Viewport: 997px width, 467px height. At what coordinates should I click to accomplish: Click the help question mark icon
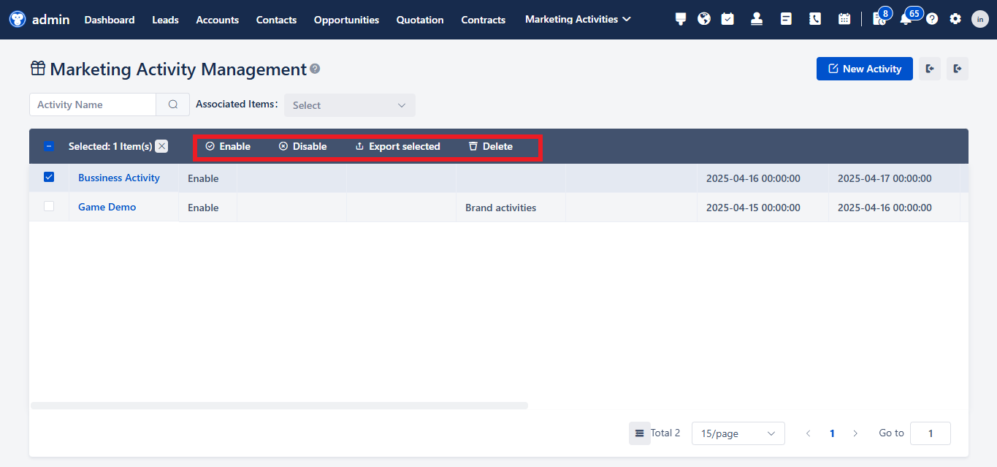coord(932,18)
